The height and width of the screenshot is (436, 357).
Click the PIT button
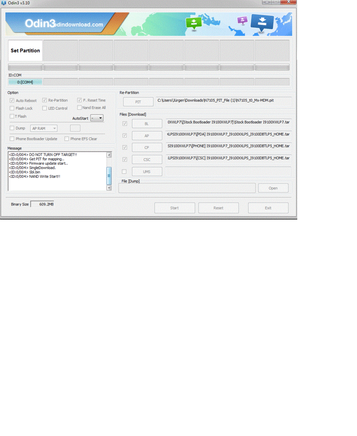pos(138,102)
